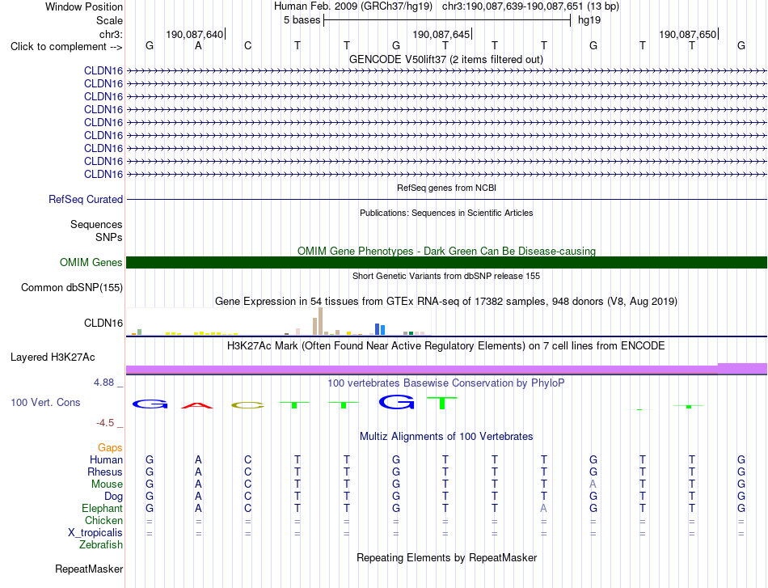Click 'Short Genetic Variants from dbSNP release 155'
Screen dimensions: 768x588
click(446, 276)
